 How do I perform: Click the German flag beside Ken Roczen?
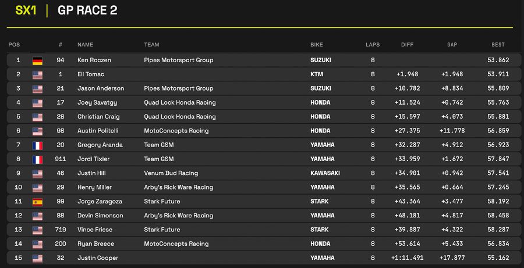(37, 60)
